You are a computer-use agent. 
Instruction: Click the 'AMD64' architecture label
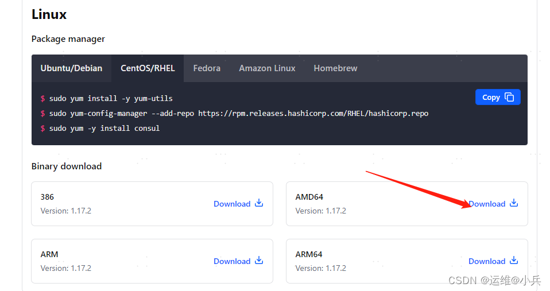tap(309, 197)
